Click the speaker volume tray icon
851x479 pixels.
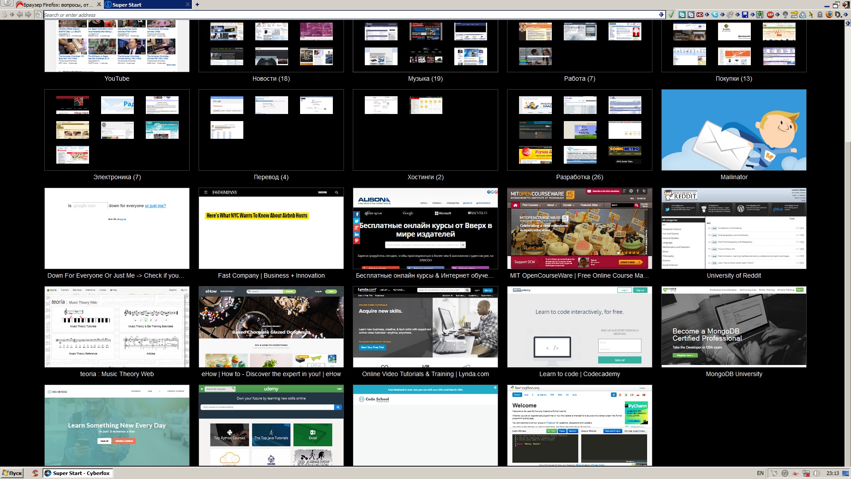pyautogui.click(x=816, y=473)
